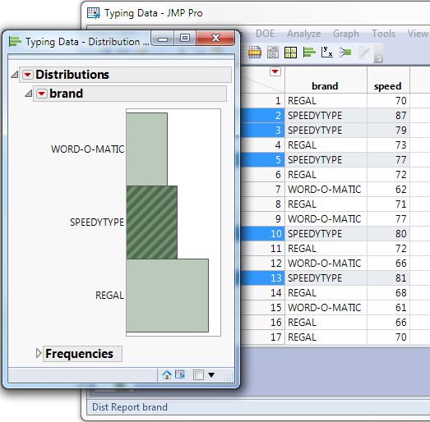Select highlighted row number 5
430x422 pixels.
263,160
